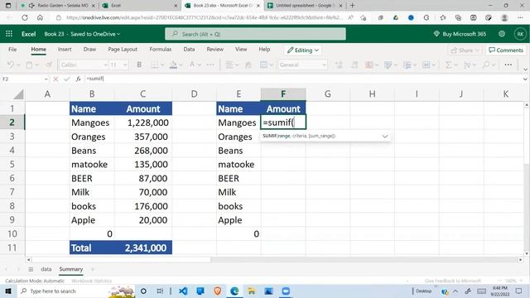Switch to the View tab
The width and height of the screenshot is (530, 298).
[241, 50]
